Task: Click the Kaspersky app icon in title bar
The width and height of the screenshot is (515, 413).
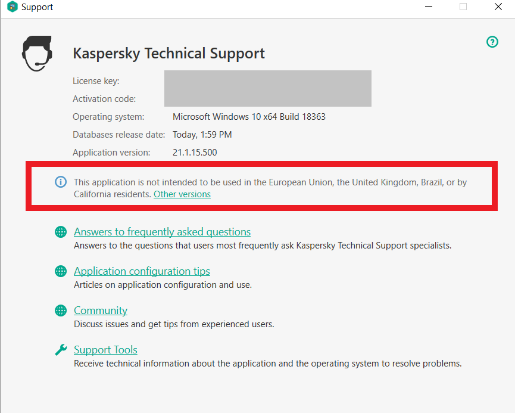Action: tap(12, 7)
